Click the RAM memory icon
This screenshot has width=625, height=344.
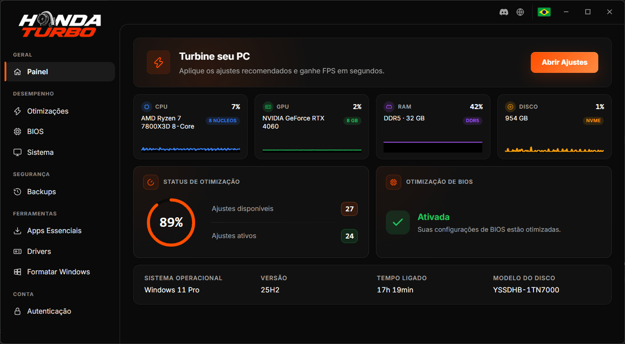click(389, 107)
